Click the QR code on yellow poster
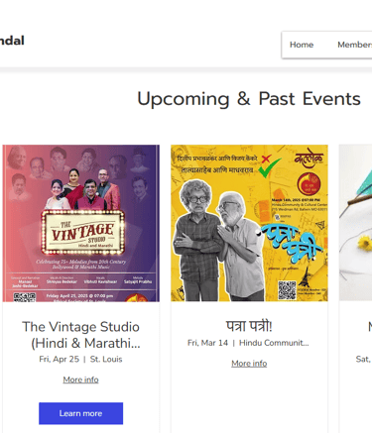This screenshot has height=433, width=372. pyautogui.click(x=287, y=289)
